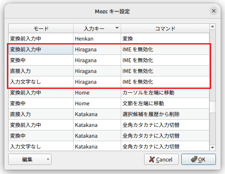The width and height of the screenshot is (225, 174).
Task: Select Katakana key in 直接入力 row
Action: [97, 114]
